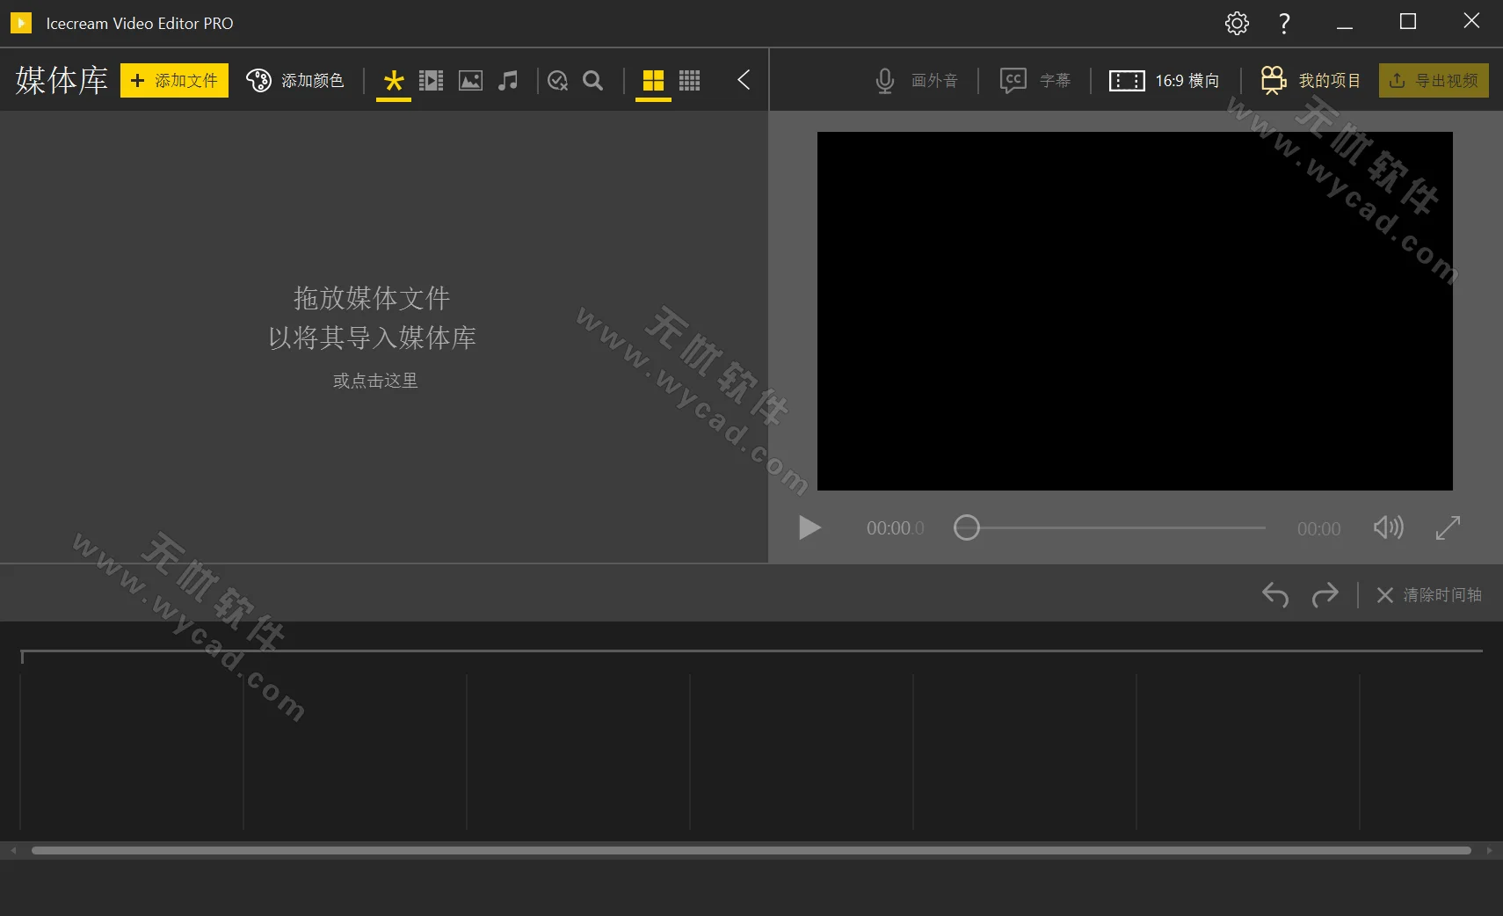Open the 画外音 voiceover recorder
Screen dimensions: 1503x916
click(914, 80)
